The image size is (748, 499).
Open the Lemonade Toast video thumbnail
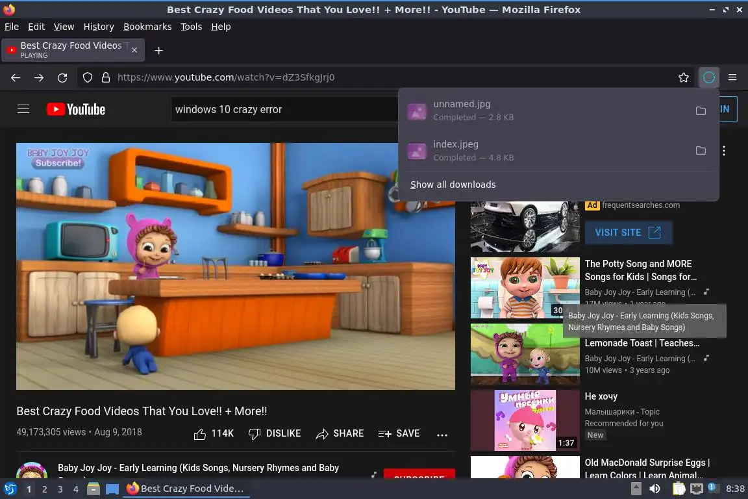tap(525, 354)
